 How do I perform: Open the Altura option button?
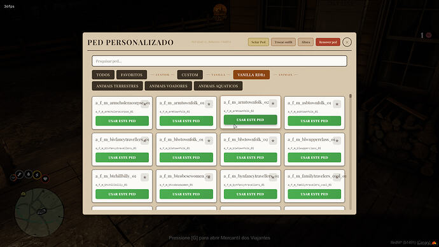point(305,42)
